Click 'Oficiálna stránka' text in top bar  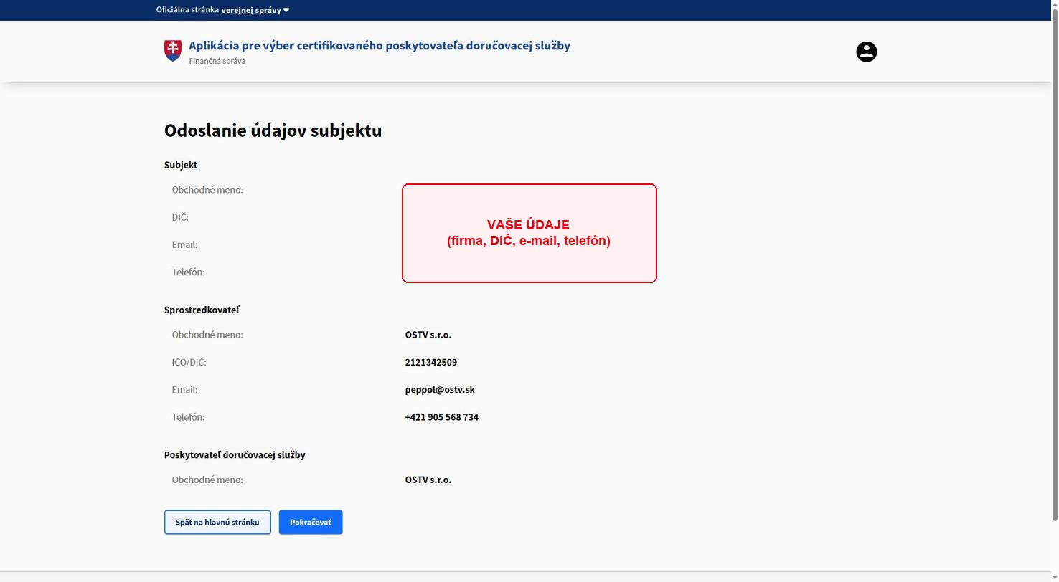point(187,10)
